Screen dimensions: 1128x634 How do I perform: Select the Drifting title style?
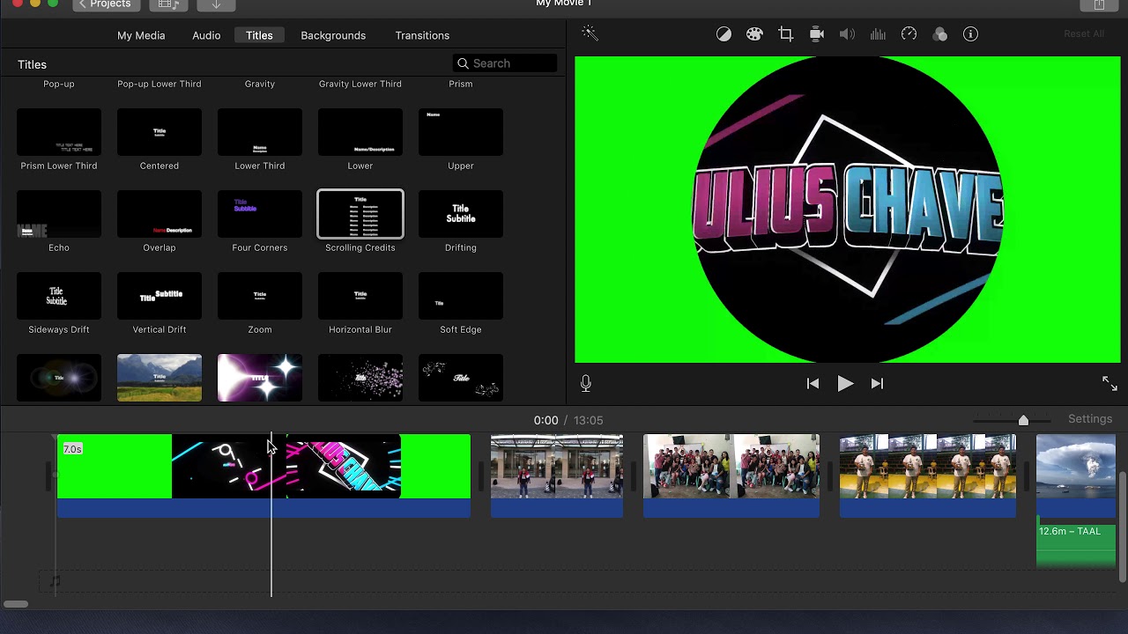461,214
